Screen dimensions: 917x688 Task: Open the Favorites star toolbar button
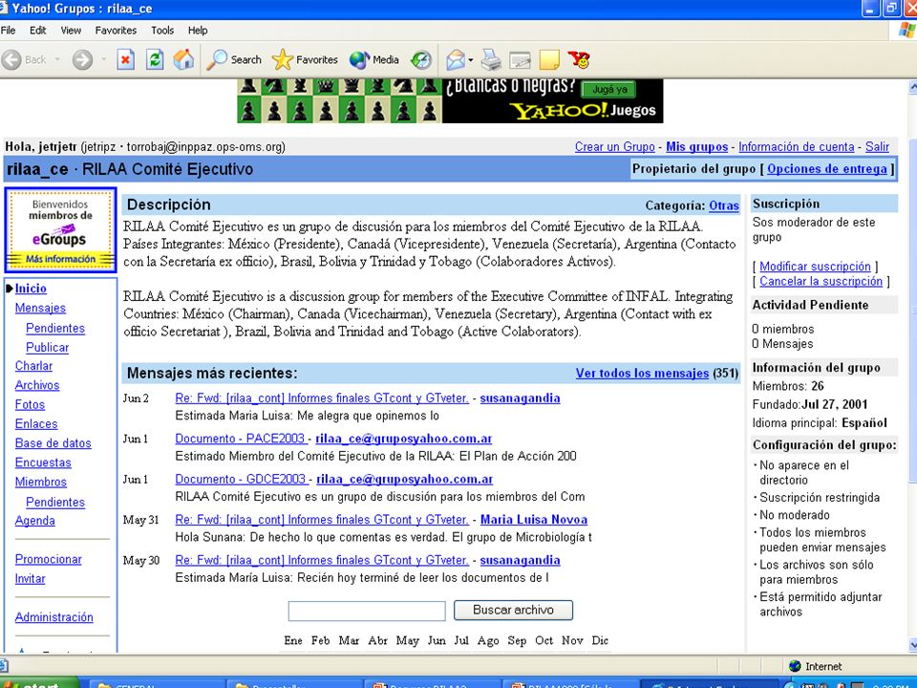pyautogui.click(x=306, y=59)
